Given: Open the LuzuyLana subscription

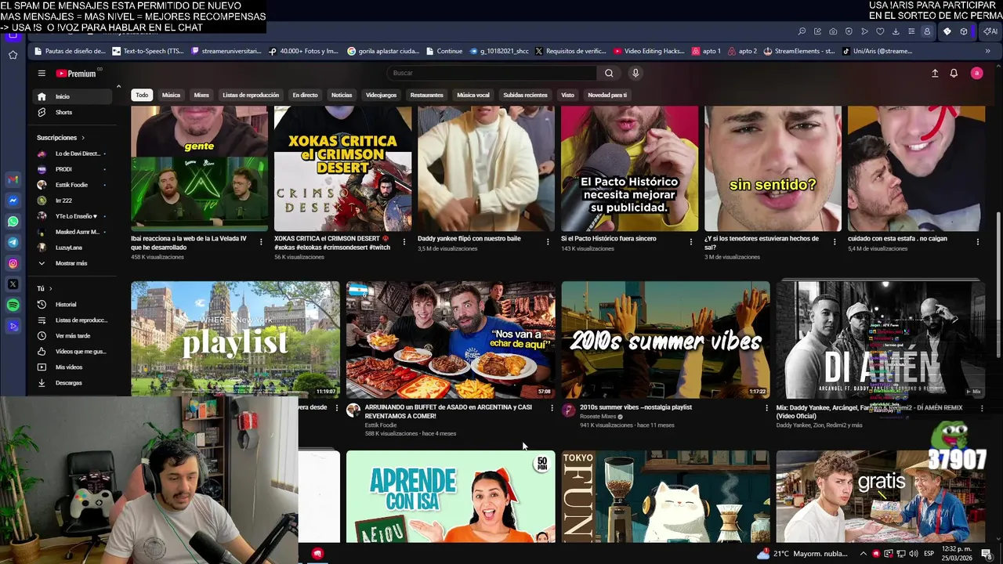Looking at the screenshot, I should pyautogui.click(x=74, y=248).
